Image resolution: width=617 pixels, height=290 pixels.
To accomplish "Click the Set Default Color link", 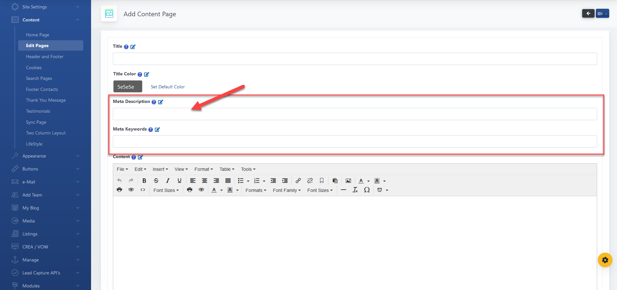I will pyautogui.click(x=168, y=87).
